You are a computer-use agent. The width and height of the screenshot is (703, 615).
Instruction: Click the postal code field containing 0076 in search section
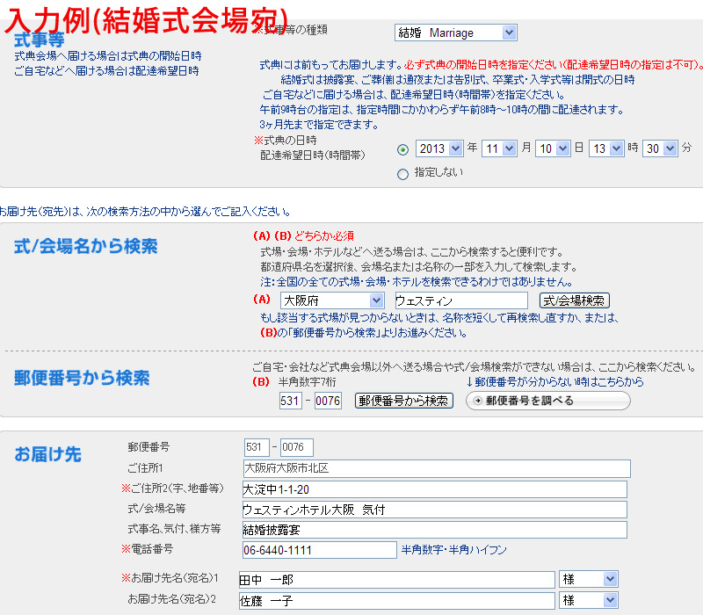pyautogui.click(x=328, y=401)
